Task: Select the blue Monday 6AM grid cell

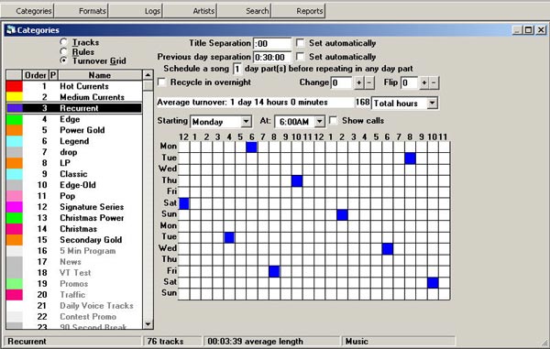Action: (x=251, y=147)
